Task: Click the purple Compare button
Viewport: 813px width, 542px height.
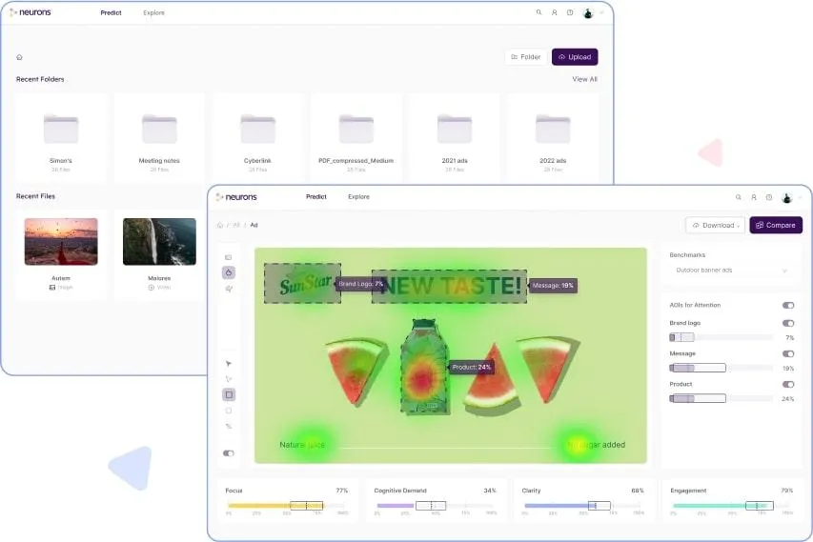Action: (x=776, y=226)
